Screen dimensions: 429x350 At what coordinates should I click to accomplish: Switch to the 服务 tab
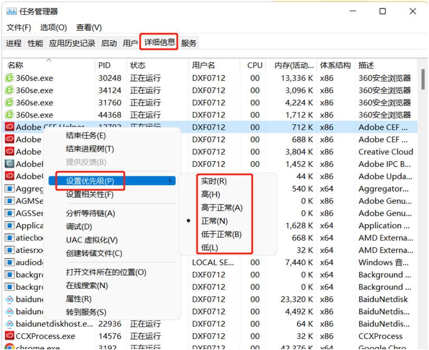[189, 43]
